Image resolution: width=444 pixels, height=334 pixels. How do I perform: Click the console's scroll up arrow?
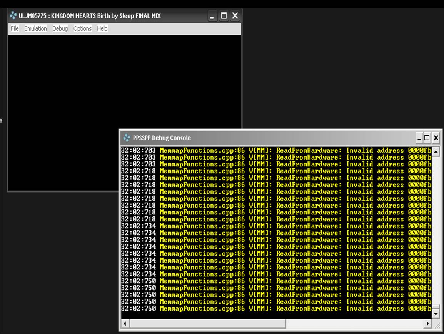pos(436,151)
